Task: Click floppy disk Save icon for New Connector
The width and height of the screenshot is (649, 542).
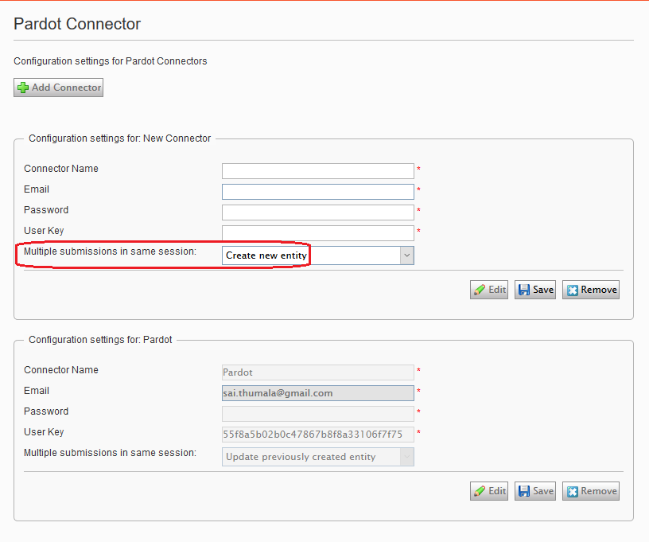Action: (x=524, y=290)
